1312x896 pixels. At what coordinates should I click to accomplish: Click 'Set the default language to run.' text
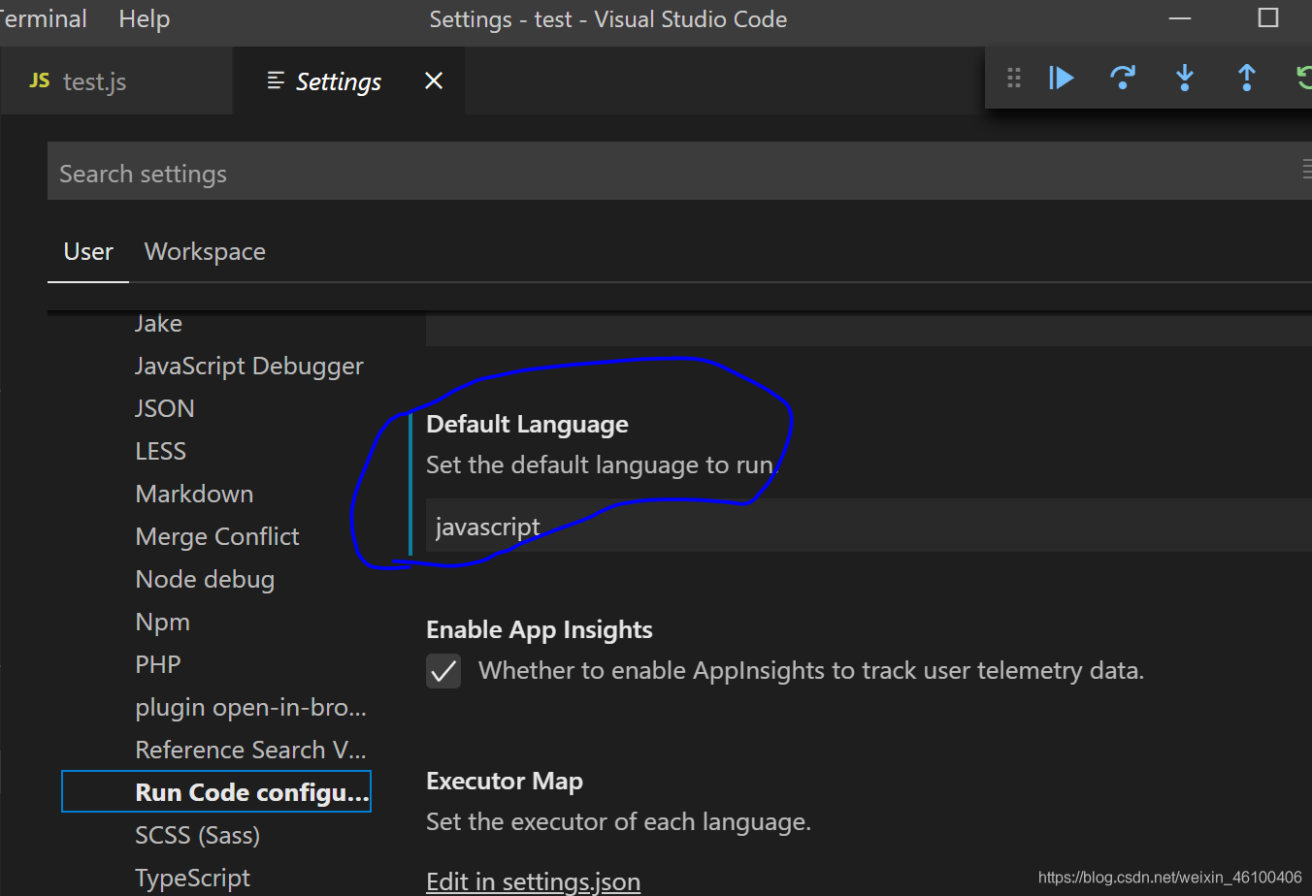(602, 465)
